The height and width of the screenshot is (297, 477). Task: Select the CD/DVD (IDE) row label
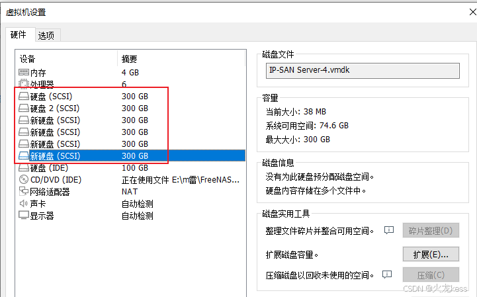[56, 180]
